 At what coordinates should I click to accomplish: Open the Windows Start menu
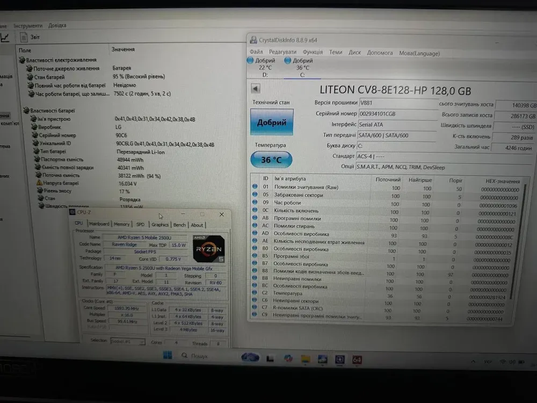tap(168, 355)
